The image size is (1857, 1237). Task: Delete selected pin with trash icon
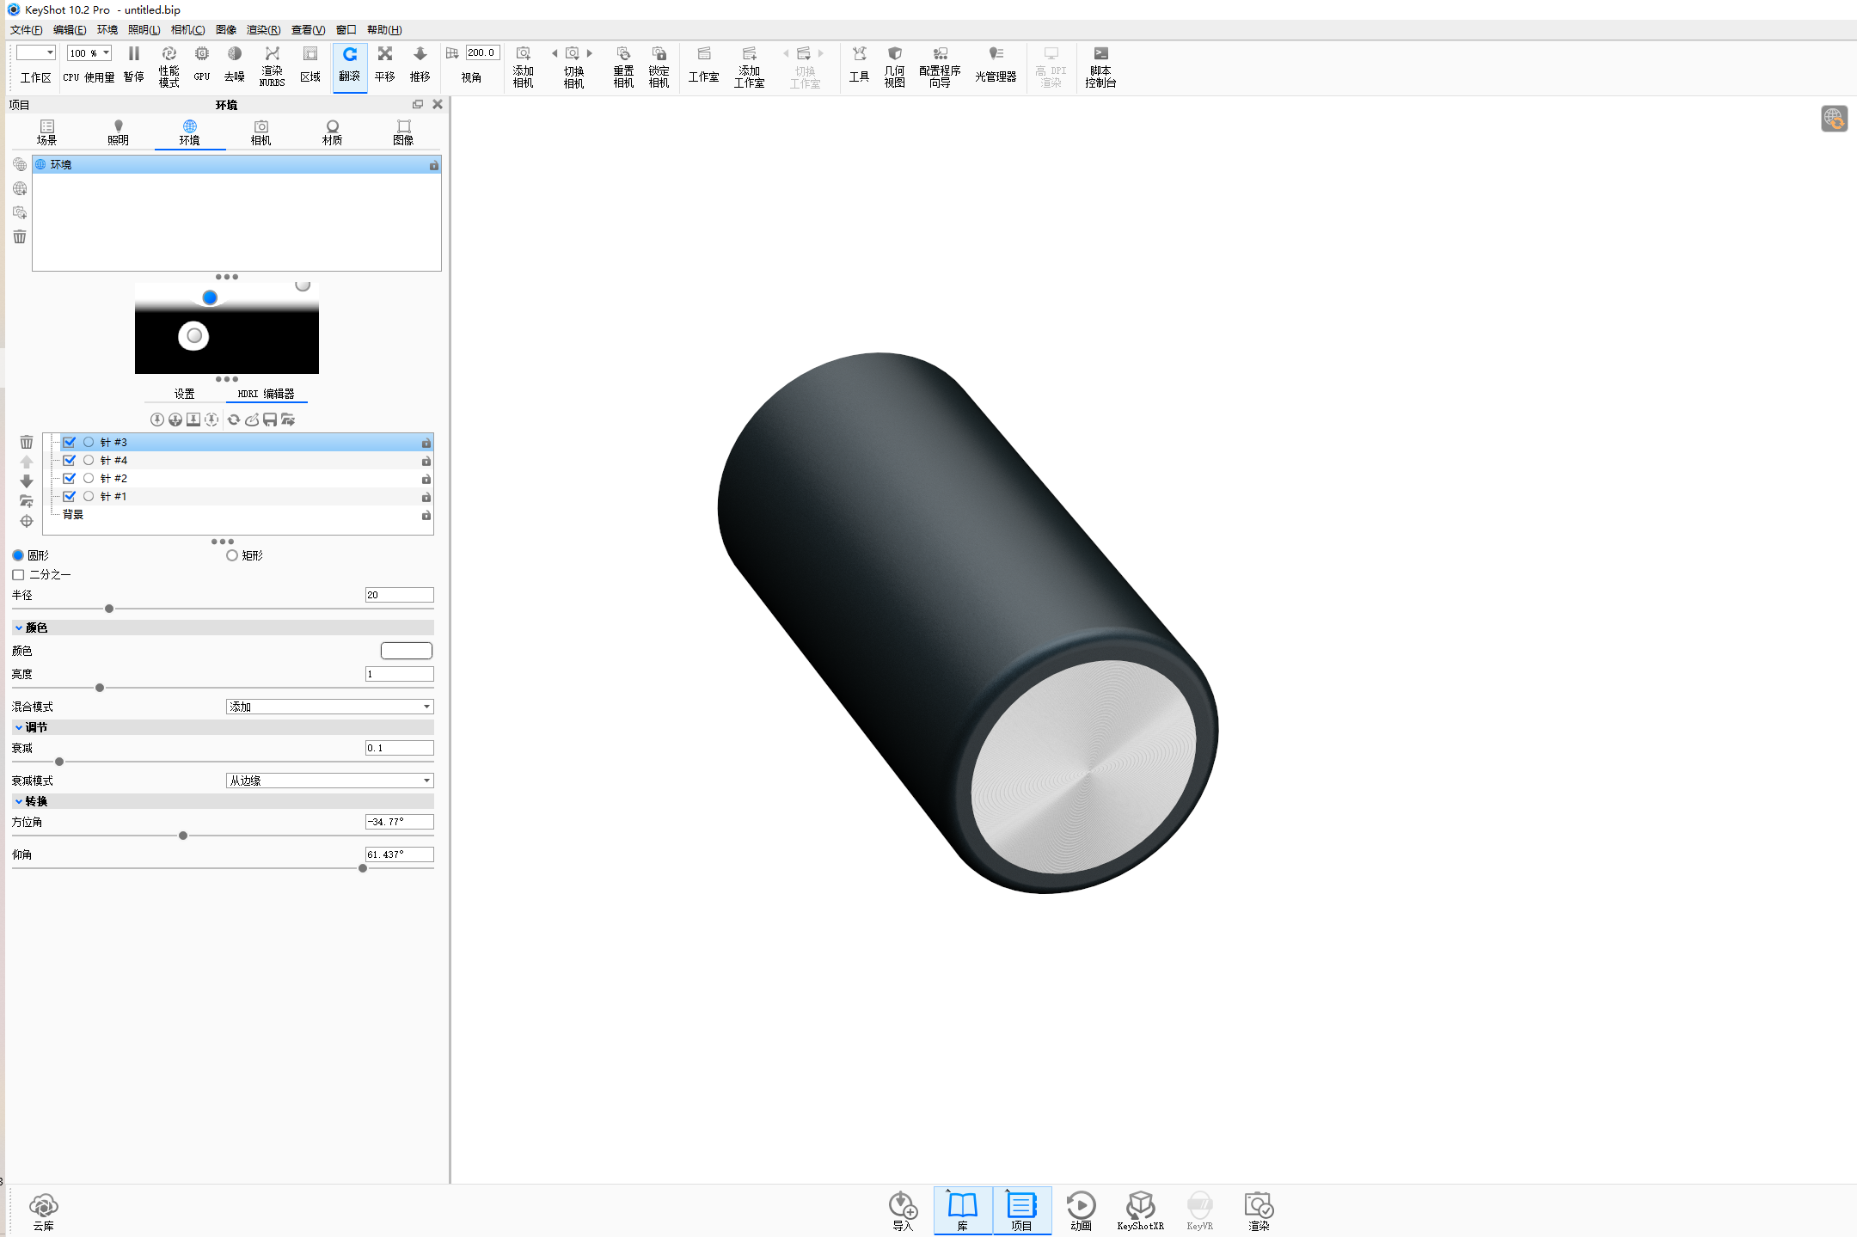click(x=27, y=442)
